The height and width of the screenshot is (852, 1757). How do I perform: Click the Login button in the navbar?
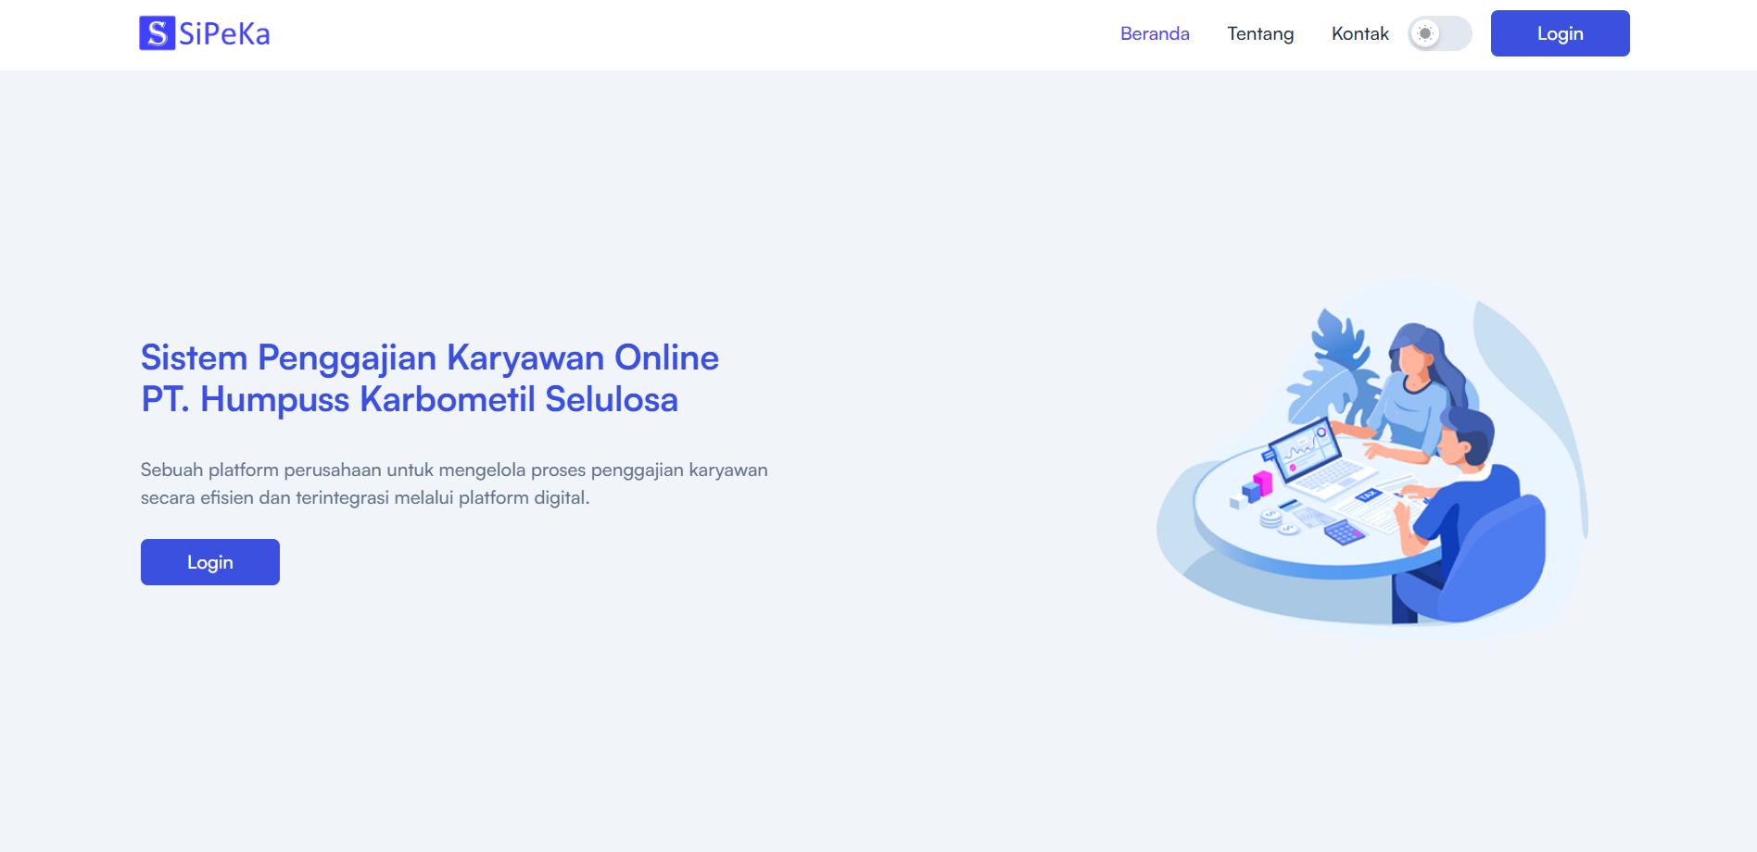pyautogui.click(x=1560, y=33)
